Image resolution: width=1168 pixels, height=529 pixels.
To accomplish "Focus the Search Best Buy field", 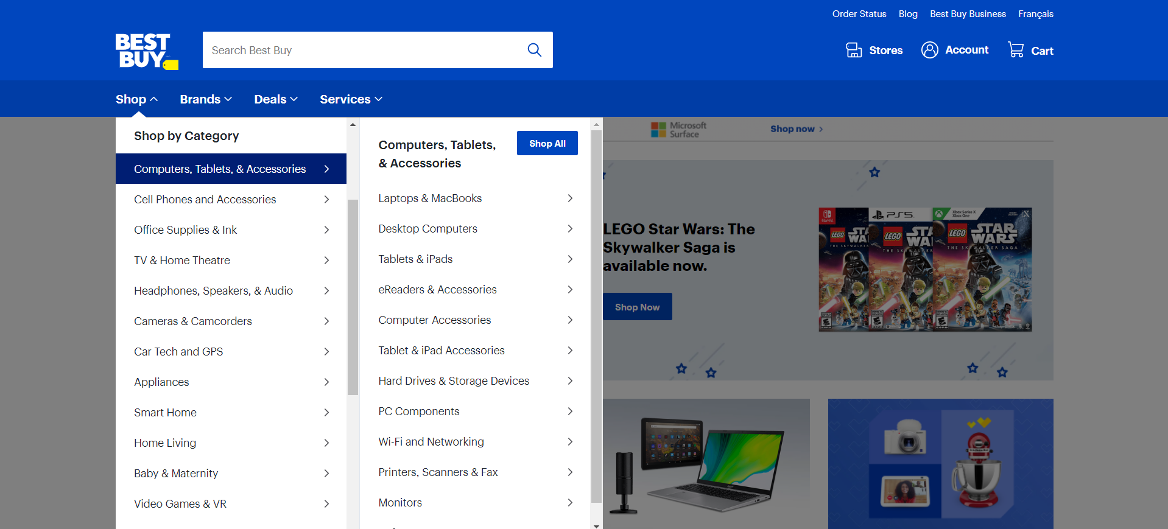I will pos(362,50).
